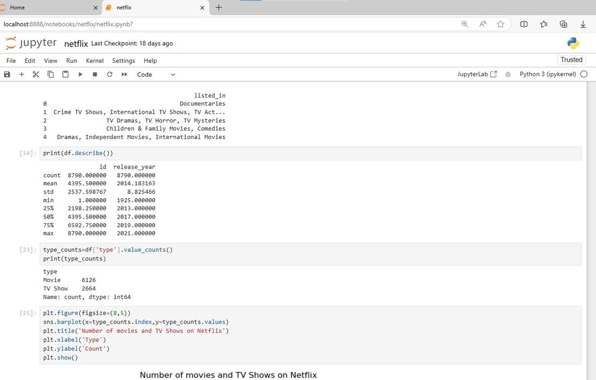The height and width of the screenshot is (380, 596).
Task: Rename the notebook title netflix
Action: (76, 44)
